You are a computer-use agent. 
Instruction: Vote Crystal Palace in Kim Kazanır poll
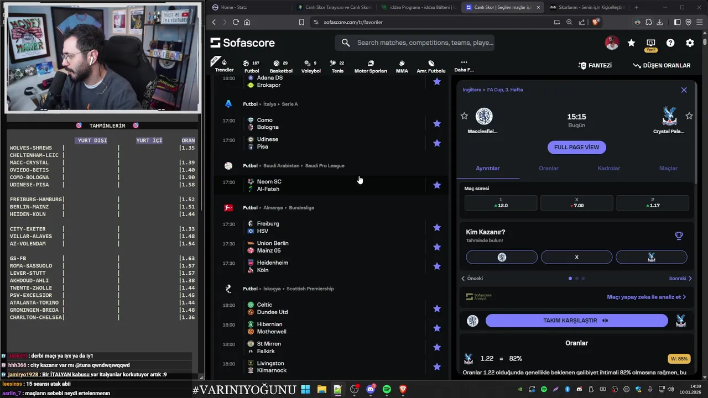(652, 257)
